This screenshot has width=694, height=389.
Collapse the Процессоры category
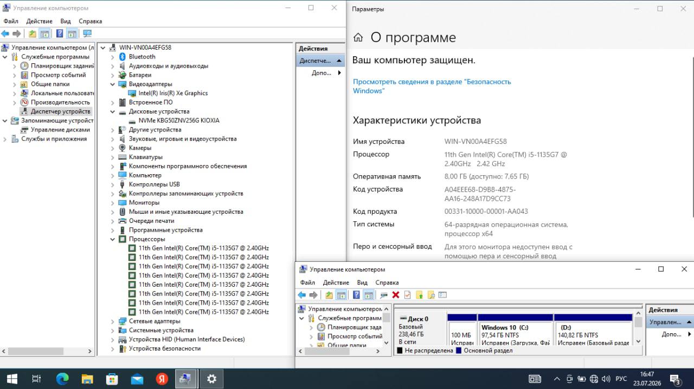(x=113, y=239)
